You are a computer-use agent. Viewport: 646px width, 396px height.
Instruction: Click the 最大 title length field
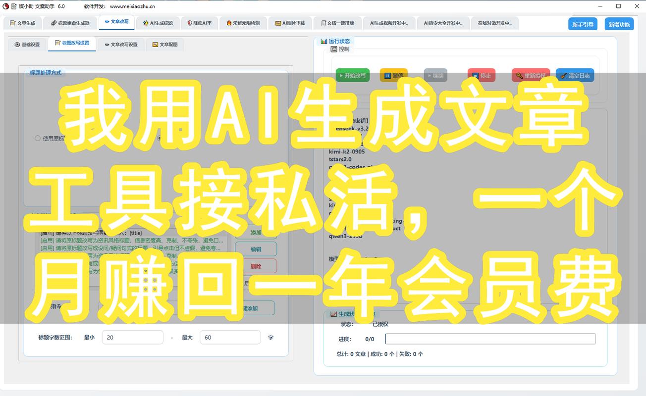pyautogui.click(x=230, y=338)
